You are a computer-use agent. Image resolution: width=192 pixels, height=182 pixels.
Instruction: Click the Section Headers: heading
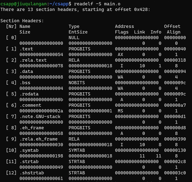[x=22, y=21]
